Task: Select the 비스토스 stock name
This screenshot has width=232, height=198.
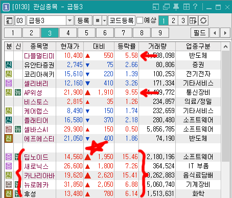Action: (x=36, y=102)
